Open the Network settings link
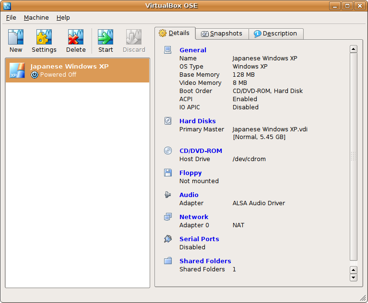 [x=194, y=217]
